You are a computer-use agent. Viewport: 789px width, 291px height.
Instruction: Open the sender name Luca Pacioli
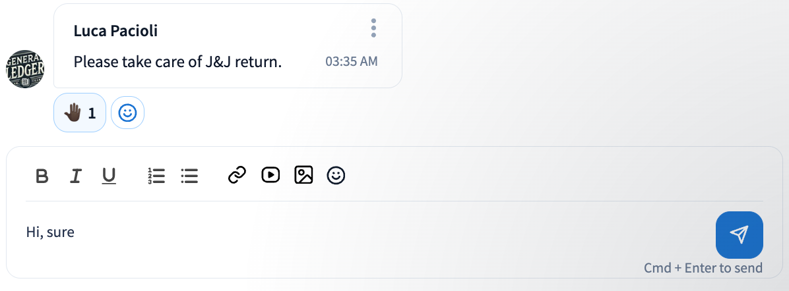point(115,31)
